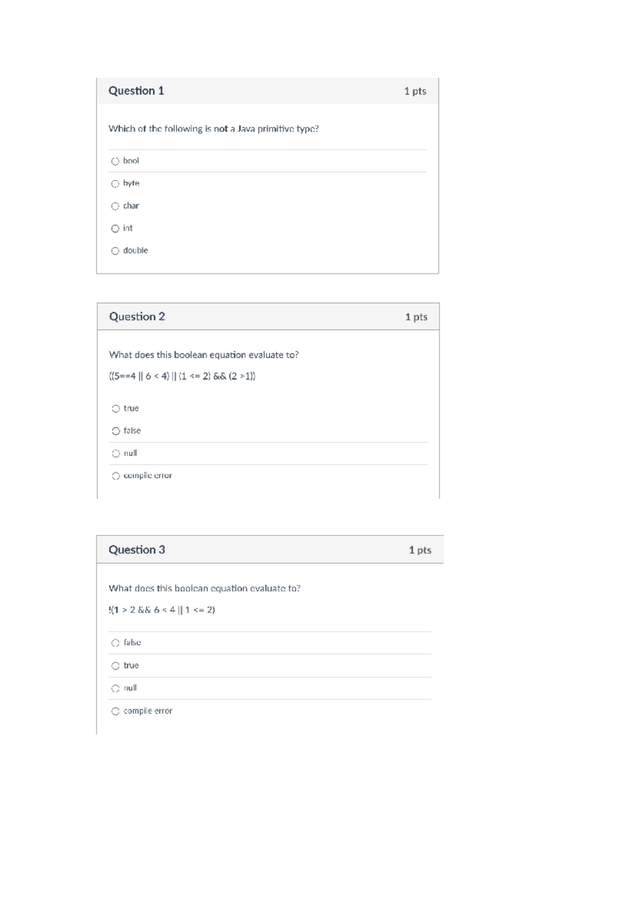The image size is (636, 900).
Task: Select 'true' for Question 3
Action: point(115,665)
